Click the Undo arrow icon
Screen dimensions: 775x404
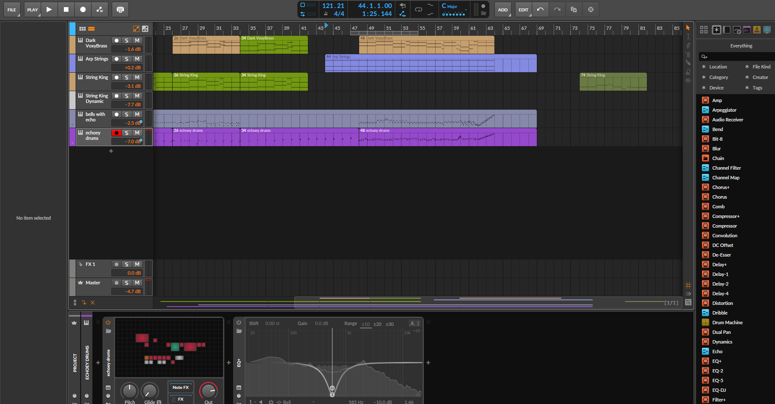click(x=540, y=9)
